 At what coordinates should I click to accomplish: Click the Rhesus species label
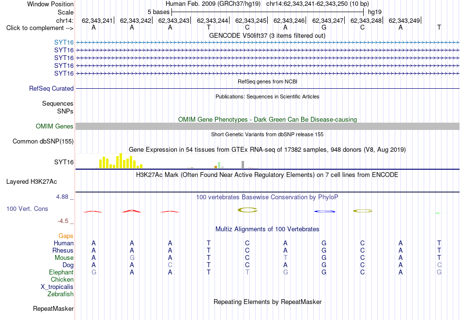[63, 251]
